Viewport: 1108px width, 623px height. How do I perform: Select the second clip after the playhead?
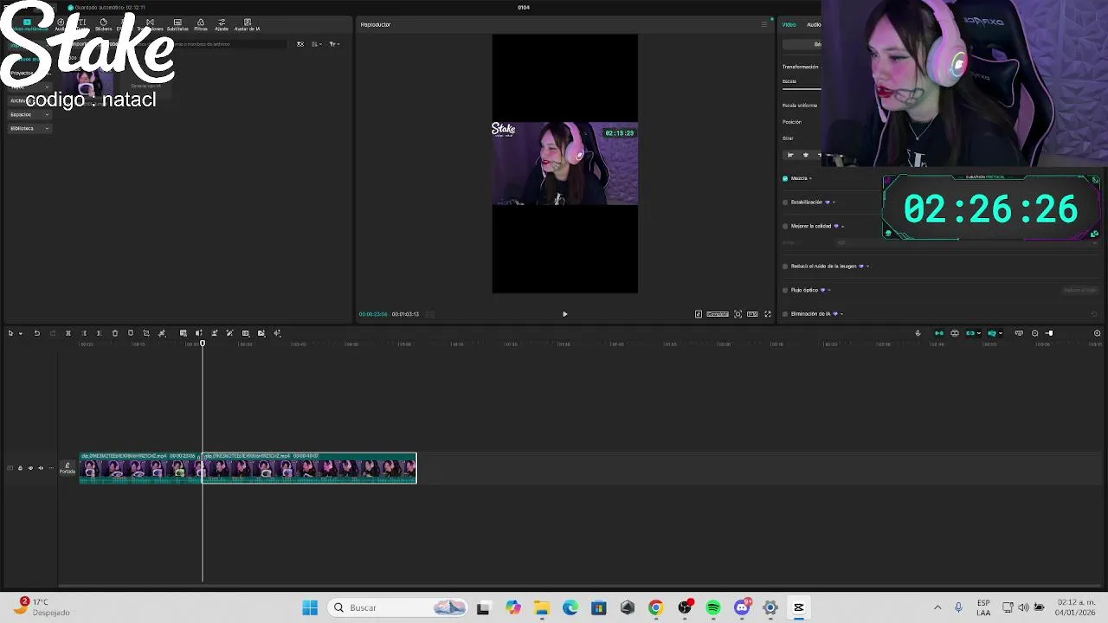pos(309,468)
